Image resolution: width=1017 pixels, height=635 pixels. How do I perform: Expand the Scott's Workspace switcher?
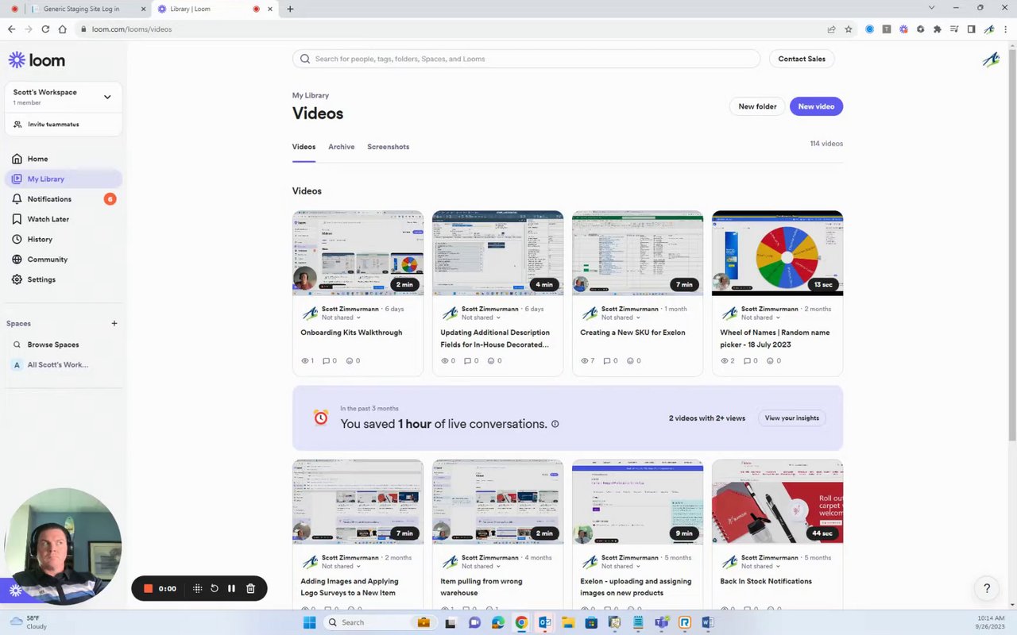64,97
